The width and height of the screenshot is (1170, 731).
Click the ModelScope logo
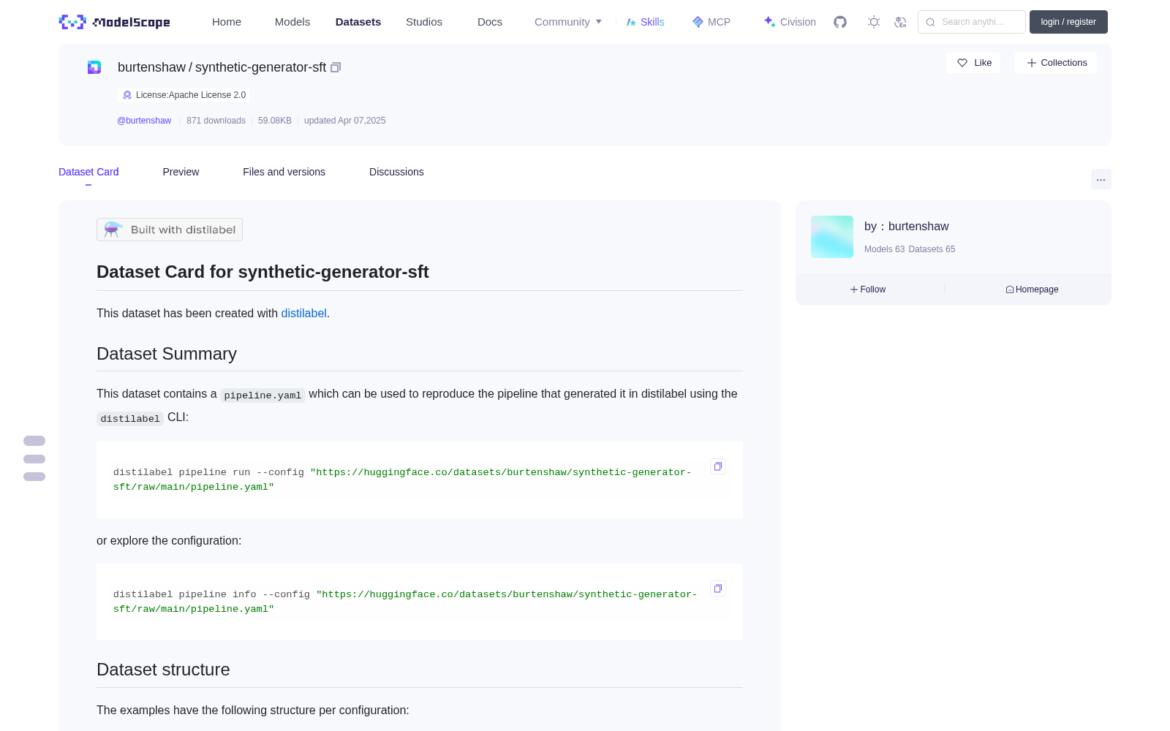pos(114,22)
